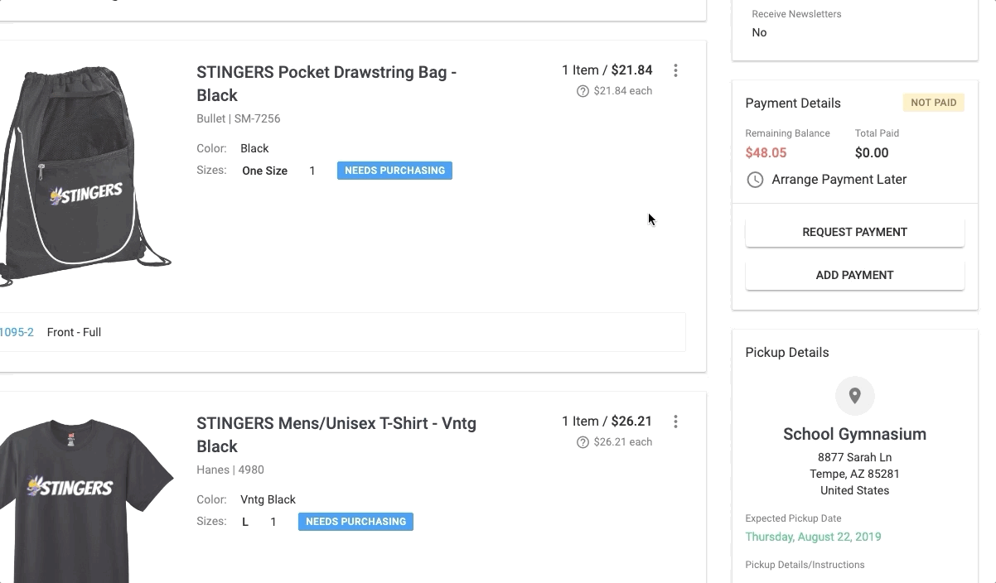Click STINGERS Mens/Unisex T-Shirt title

(x=336, y=435)
